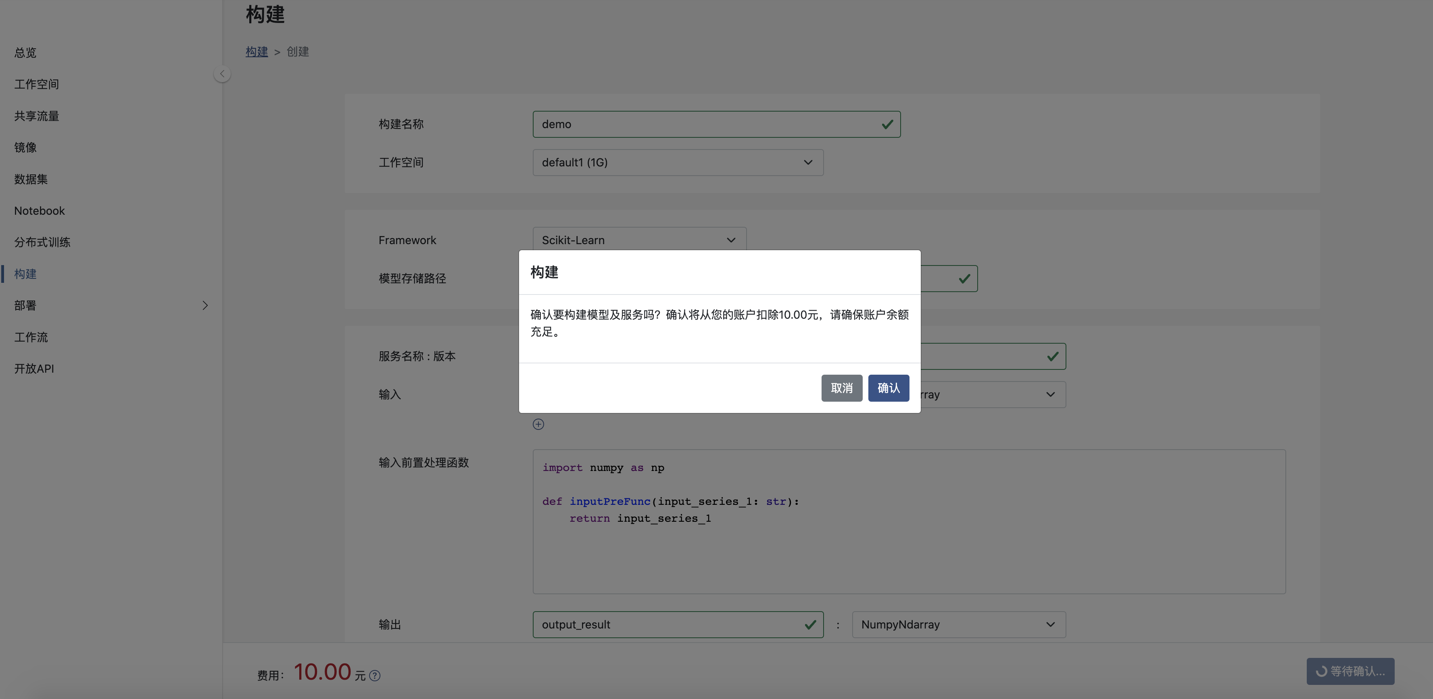Open 开放API in the sidebar menu
The height and width of the screenshot is (699, 1433).
34,368
